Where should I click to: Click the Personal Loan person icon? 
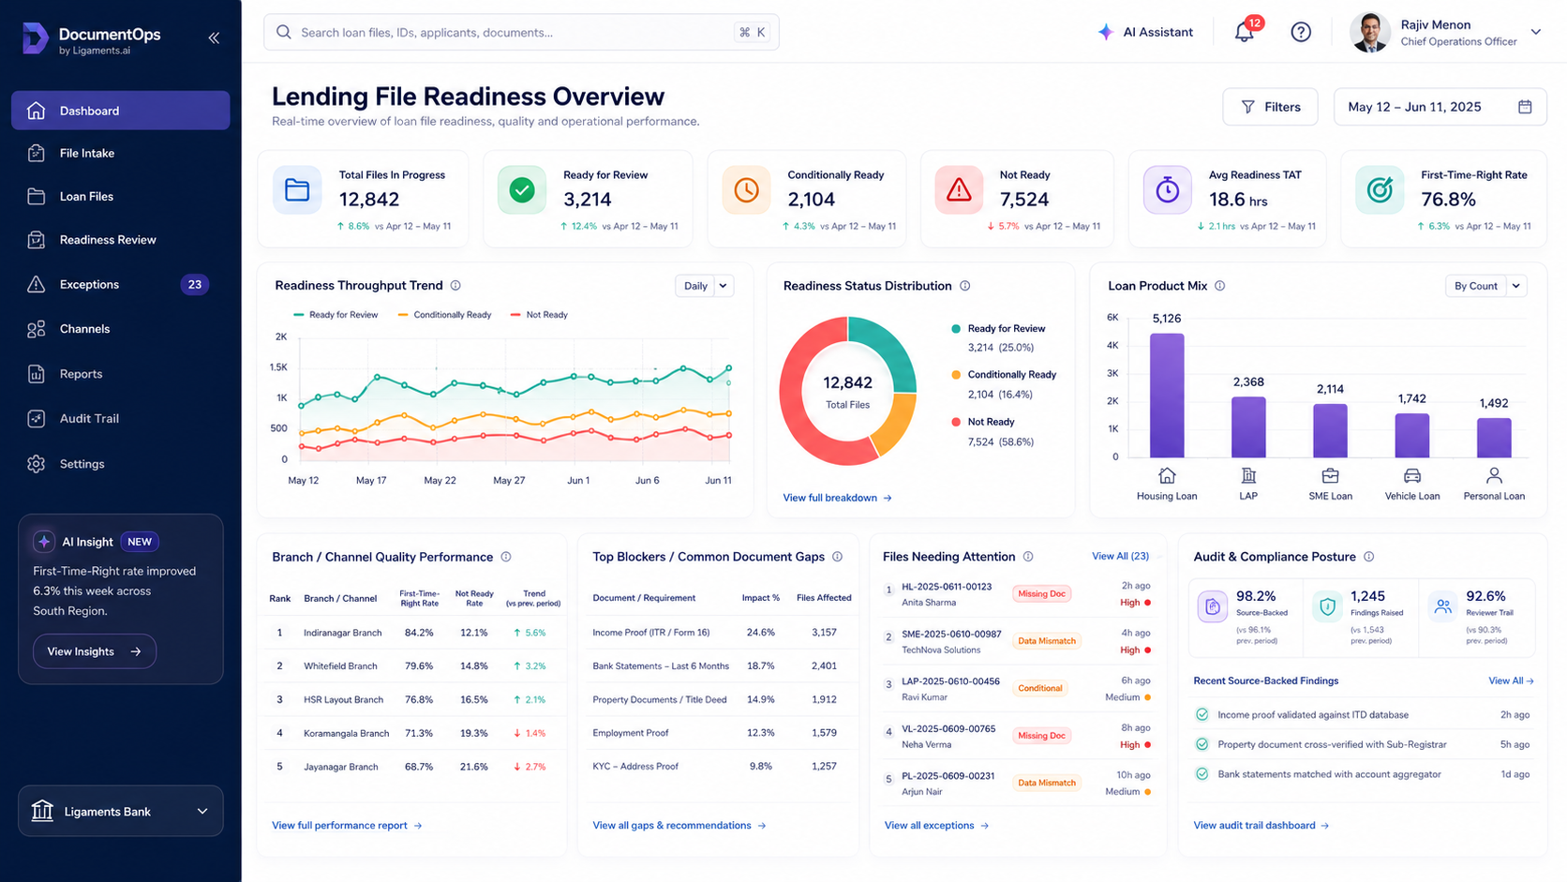click(x=1494, y=475)
